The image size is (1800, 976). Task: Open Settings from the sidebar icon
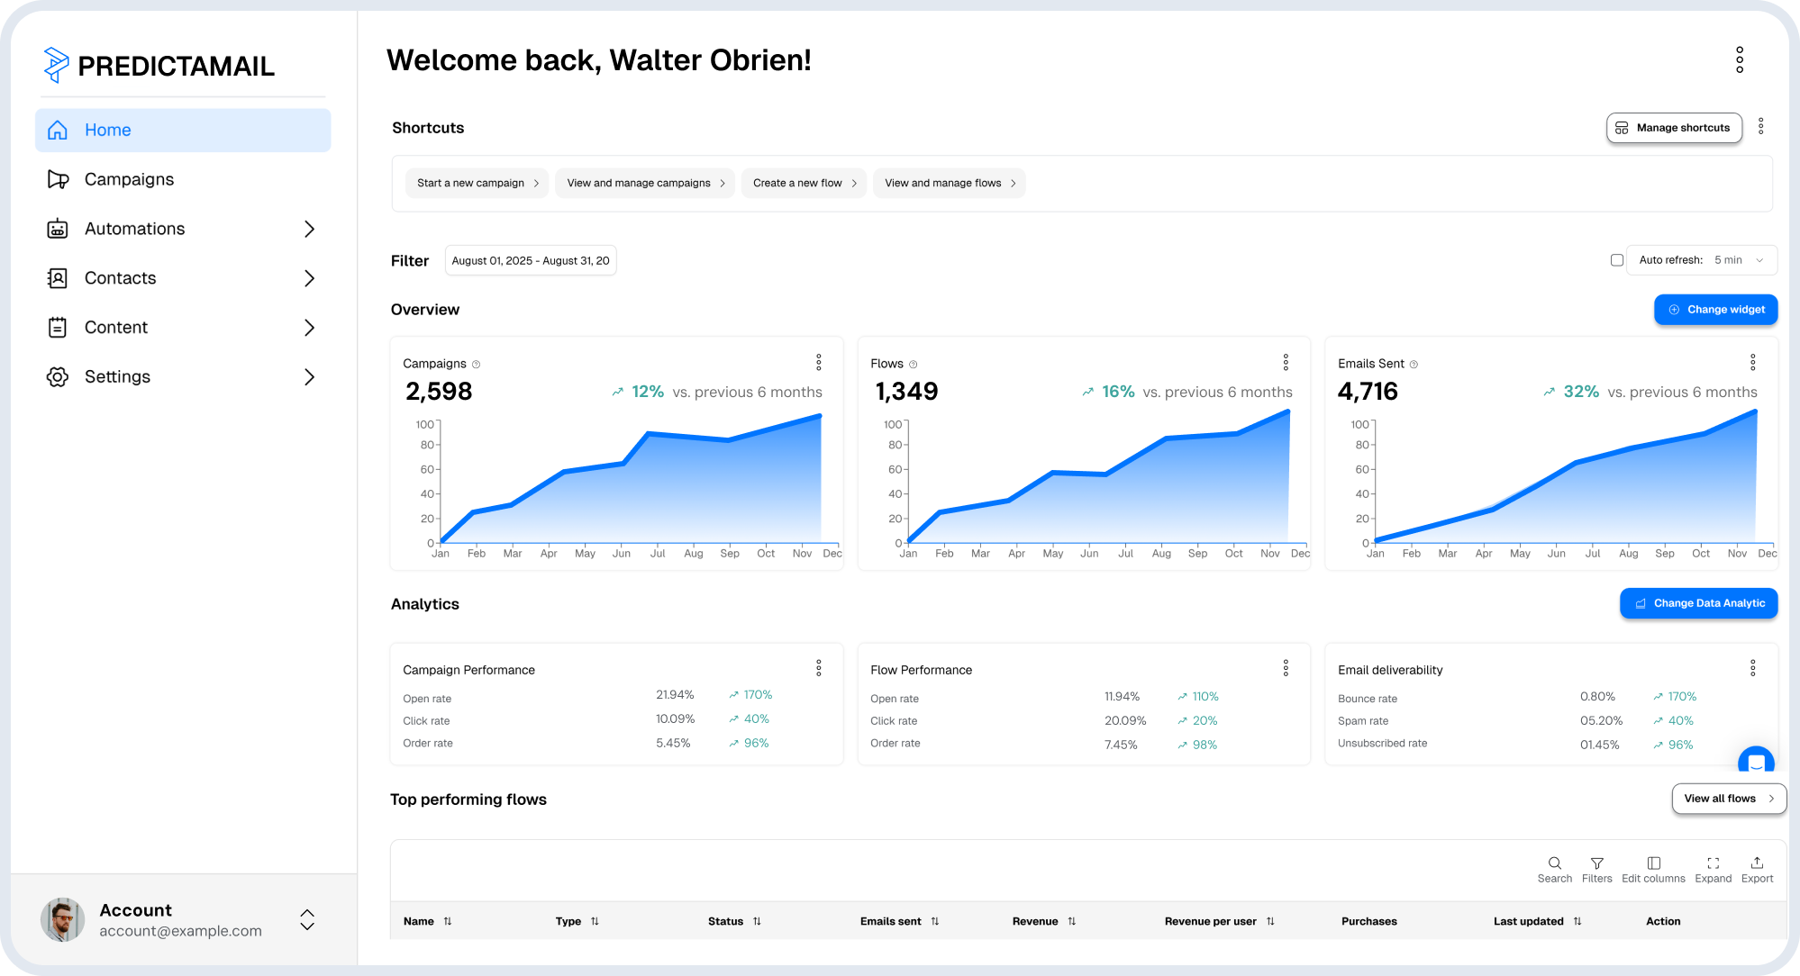pyautogui.click(x=58, y=376)
